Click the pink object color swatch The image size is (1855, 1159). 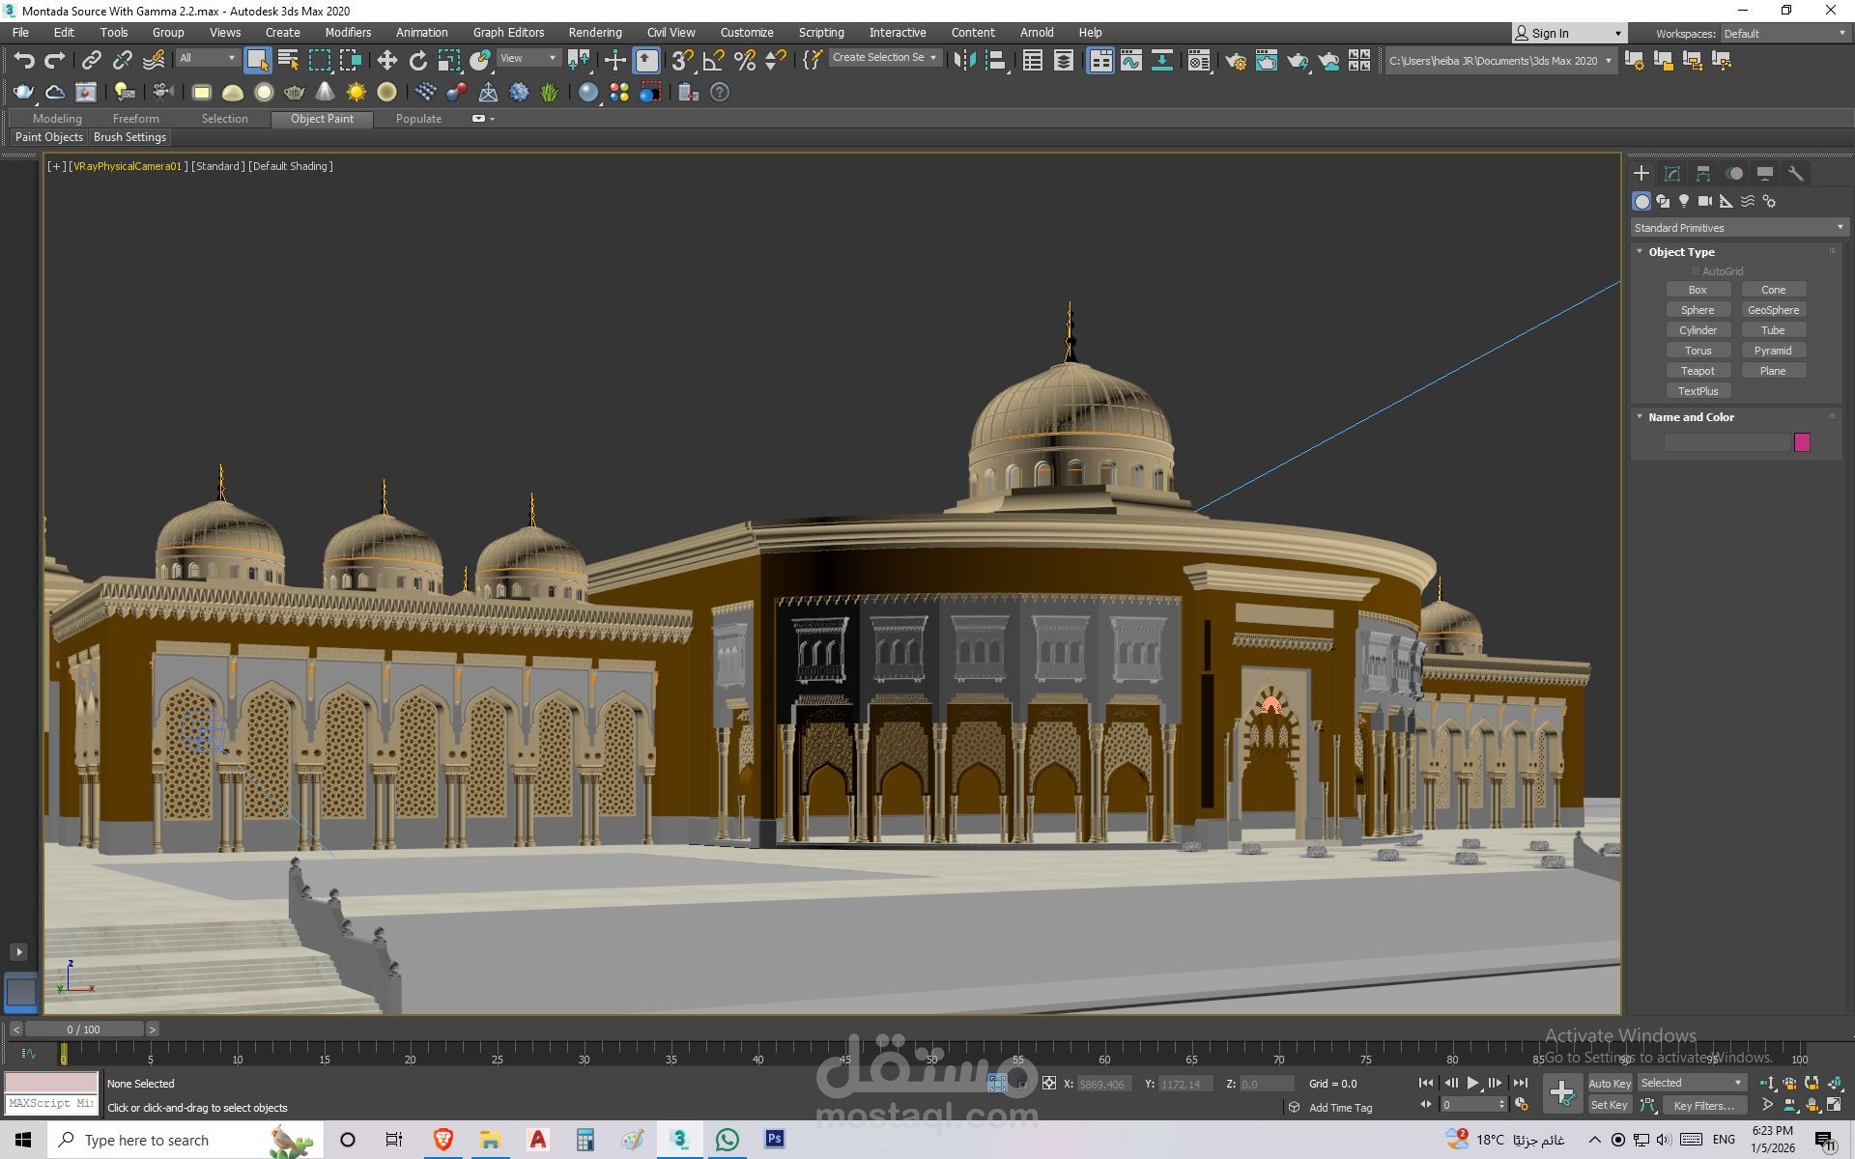pos(1802,442)
